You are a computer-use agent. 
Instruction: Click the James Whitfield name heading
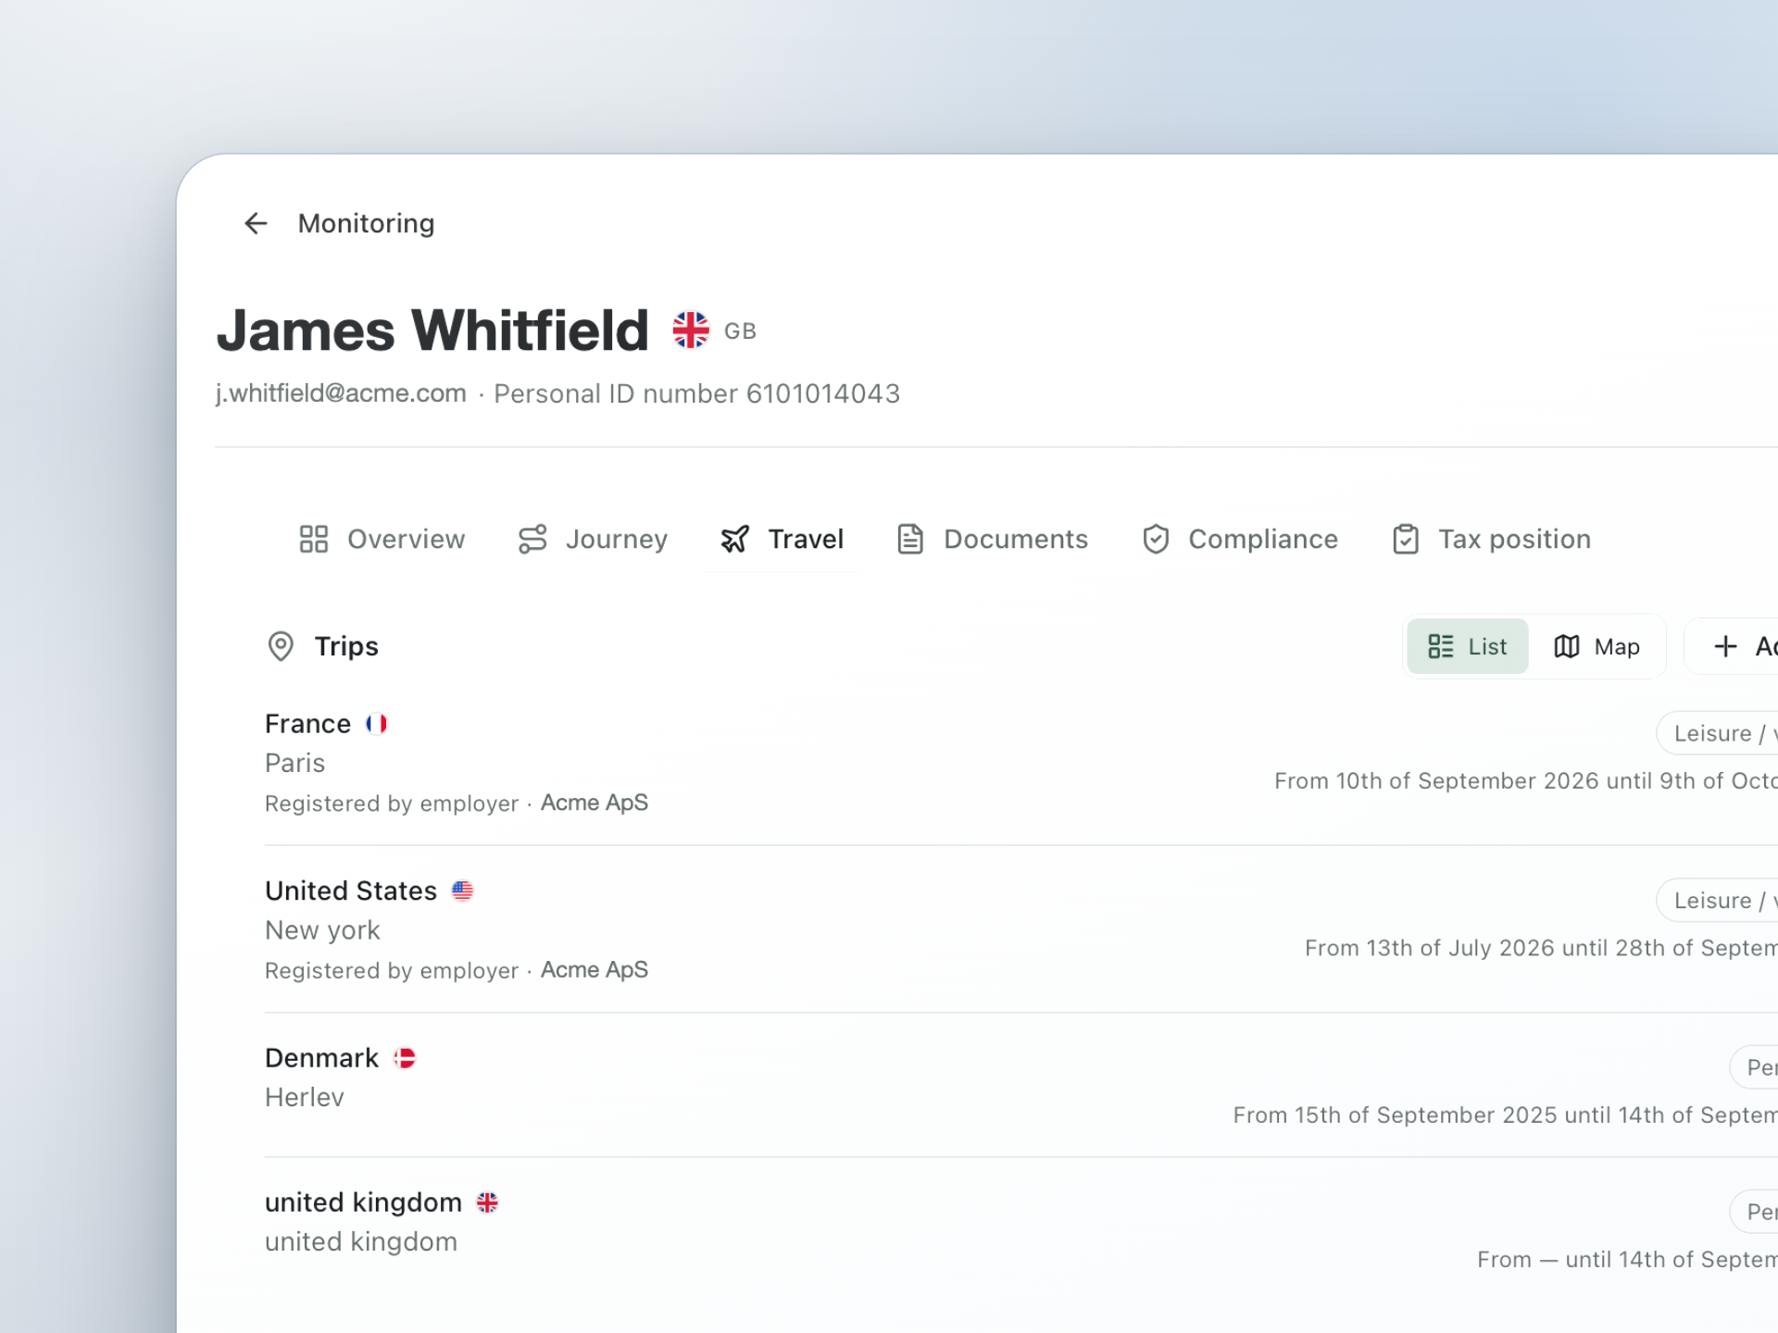(x=432, y=330)
